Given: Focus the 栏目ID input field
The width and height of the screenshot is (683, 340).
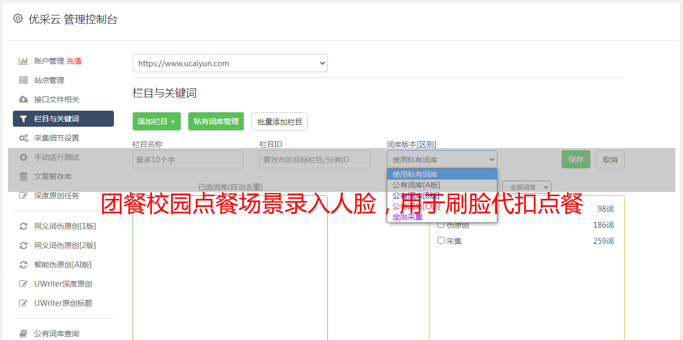Looking at the screenshot, I should pos(315,159).
